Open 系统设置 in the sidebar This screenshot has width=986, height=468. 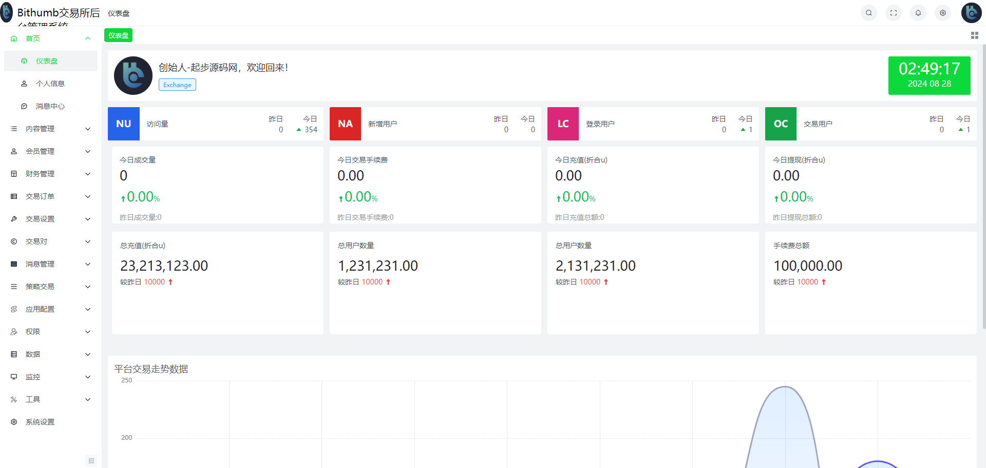(x=40, y=422)
